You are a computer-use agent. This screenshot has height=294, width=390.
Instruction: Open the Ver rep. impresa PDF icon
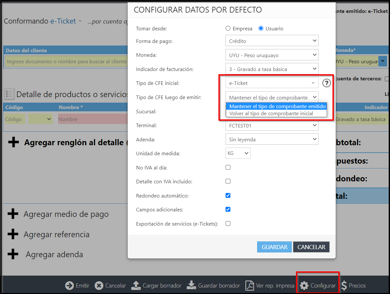click(x=249, y=286)
